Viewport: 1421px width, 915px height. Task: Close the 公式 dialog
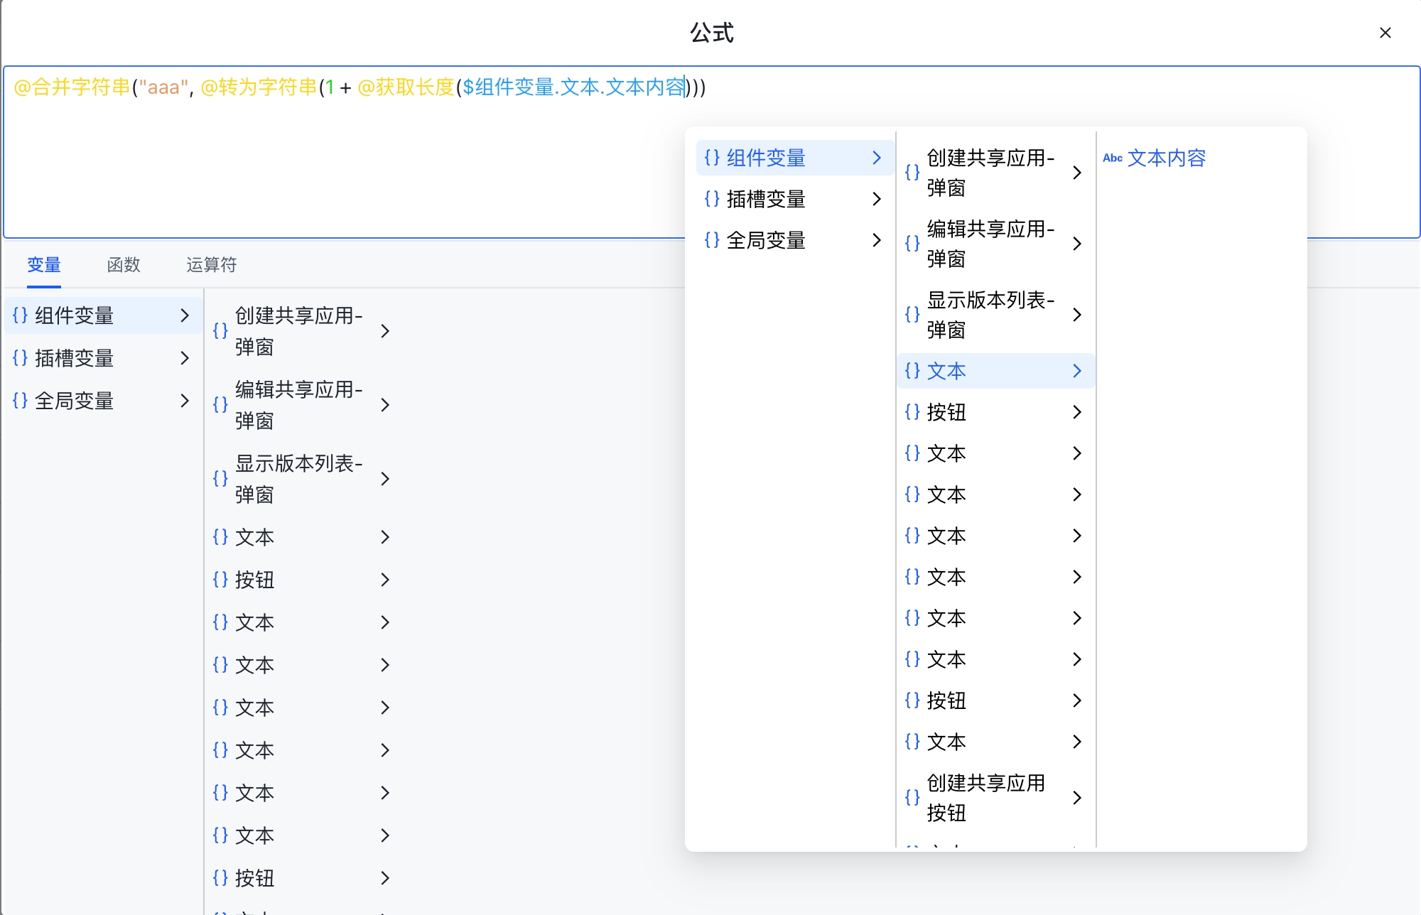(x=1385, y=33)
